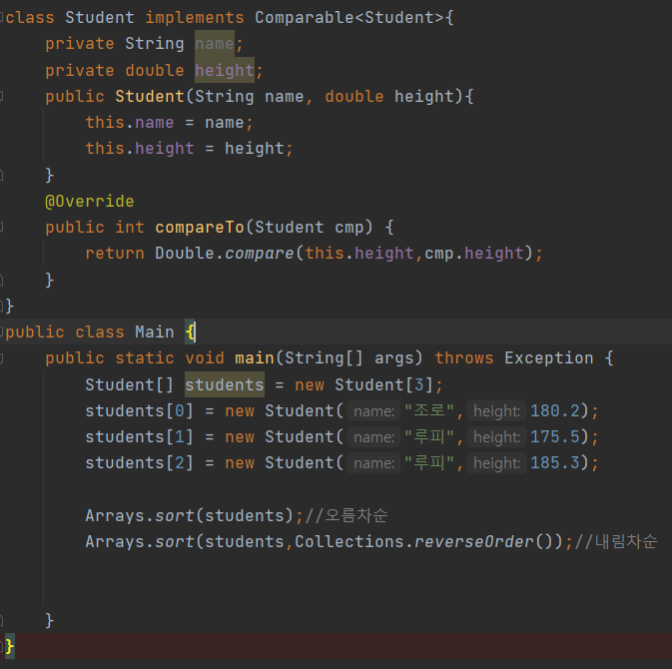
Task: Click 'name:' hint on students[1] line
Action: tap(373, 437)
